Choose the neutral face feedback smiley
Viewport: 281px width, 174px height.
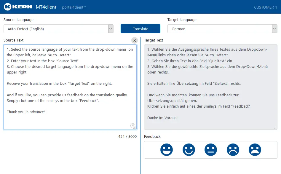tap(211, 150)
